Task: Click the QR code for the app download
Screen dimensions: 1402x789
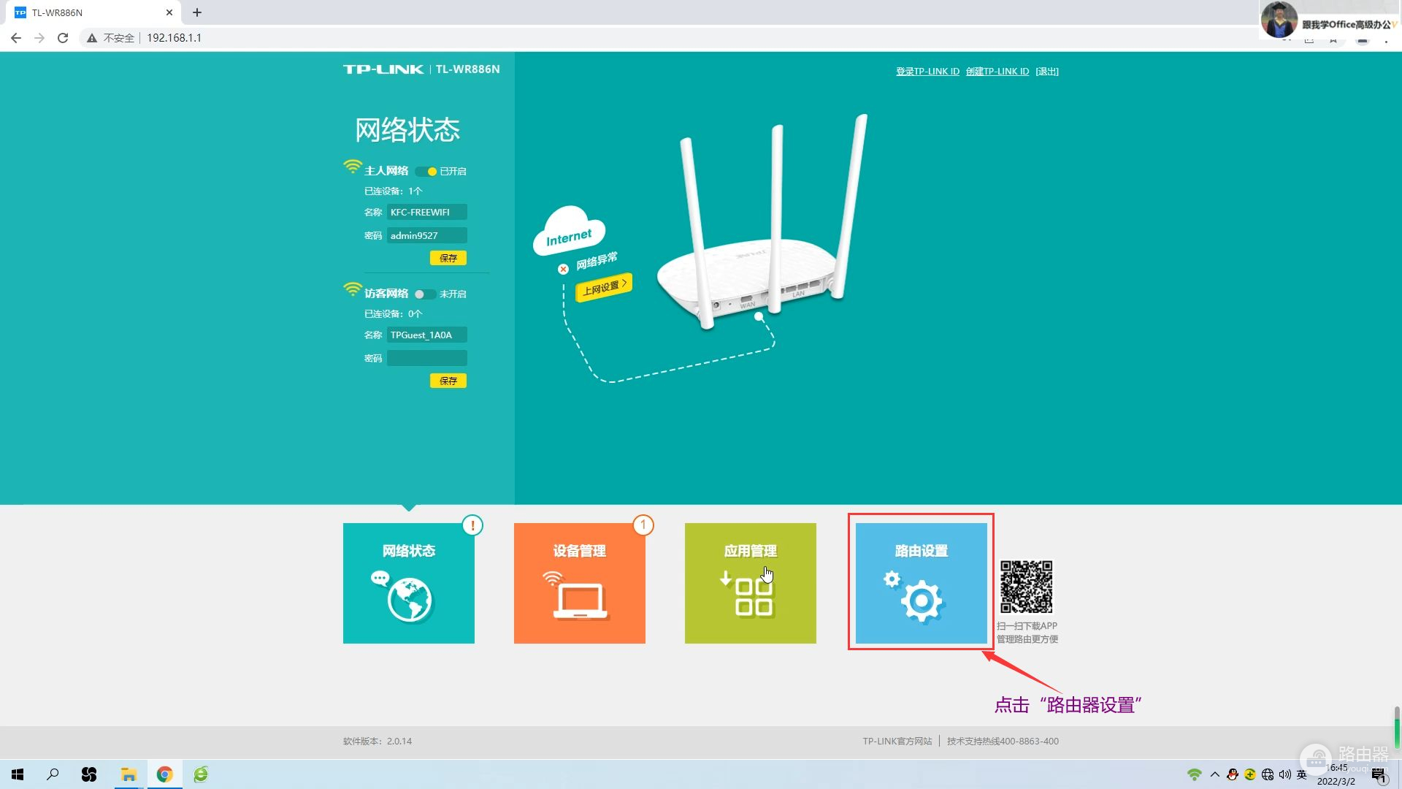Action: (1026, 587)
